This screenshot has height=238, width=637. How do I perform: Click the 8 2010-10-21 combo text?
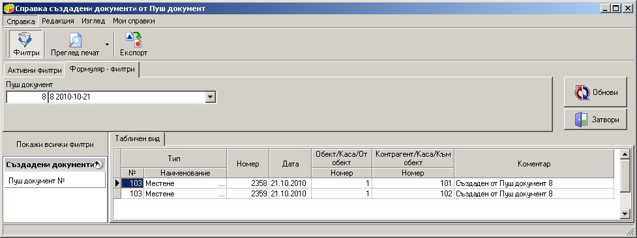pyautogui.click(x=126, y=98)
